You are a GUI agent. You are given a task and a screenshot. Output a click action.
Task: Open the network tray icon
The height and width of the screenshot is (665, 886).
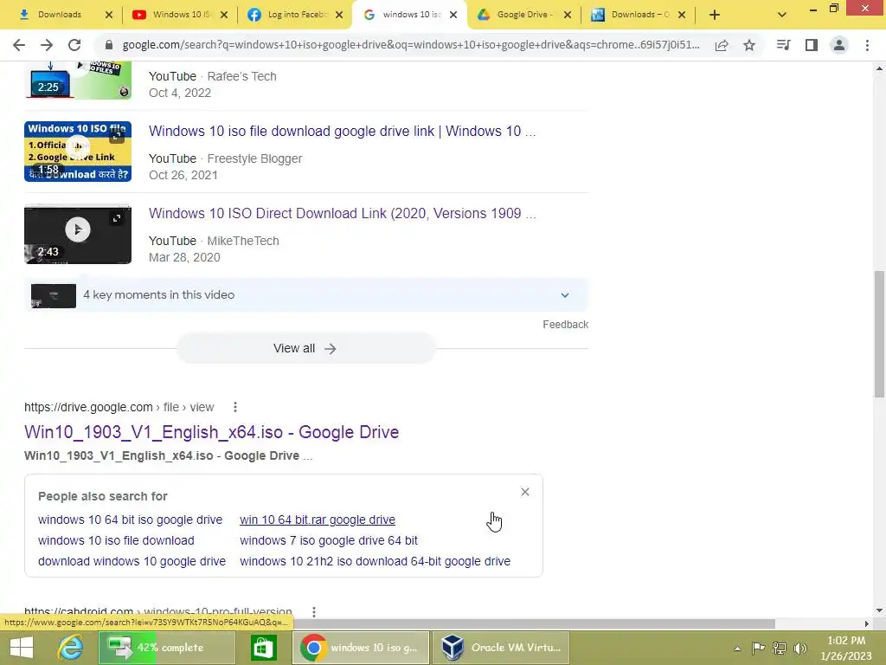(780, 648)
